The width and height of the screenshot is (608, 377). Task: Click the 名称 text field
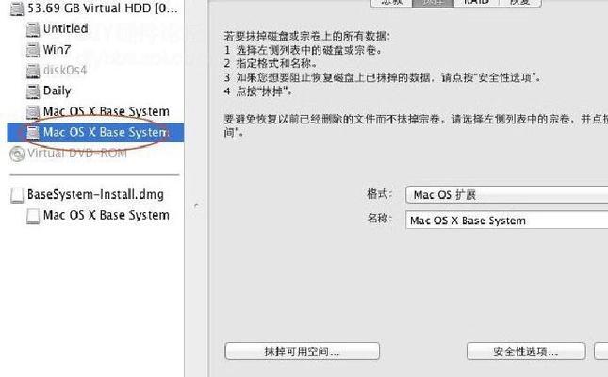(506, 221)
